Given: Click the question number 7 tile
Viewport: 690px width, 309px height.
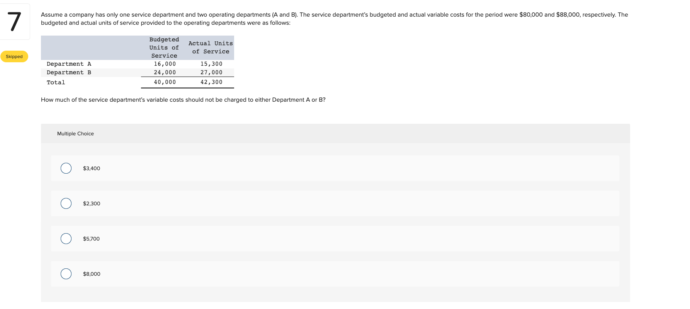Looking at the screenshot, I should tap(14, 22).
